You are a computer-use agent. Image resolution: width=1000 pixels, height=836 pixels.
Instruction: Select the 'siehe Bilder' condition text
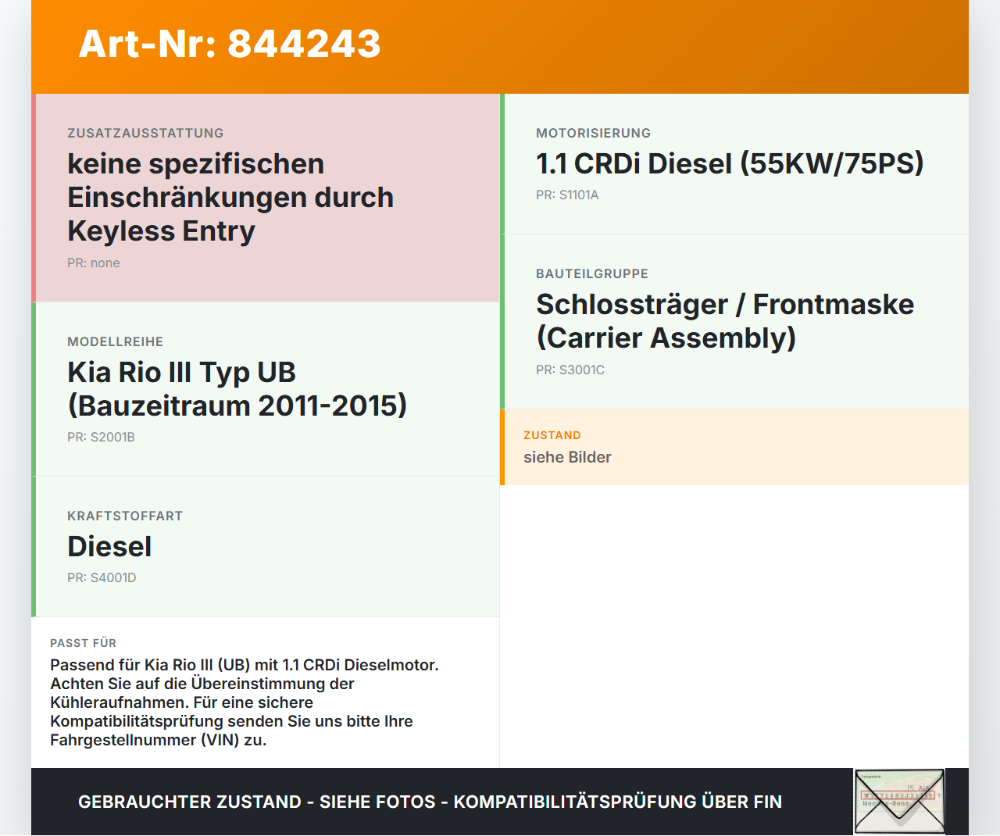[567, 457]
